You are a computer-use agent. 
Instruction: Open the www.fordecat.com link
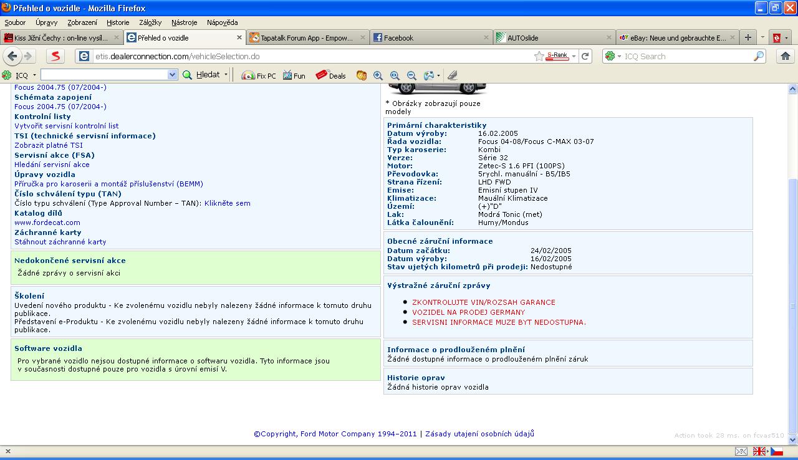click(47, 223)
